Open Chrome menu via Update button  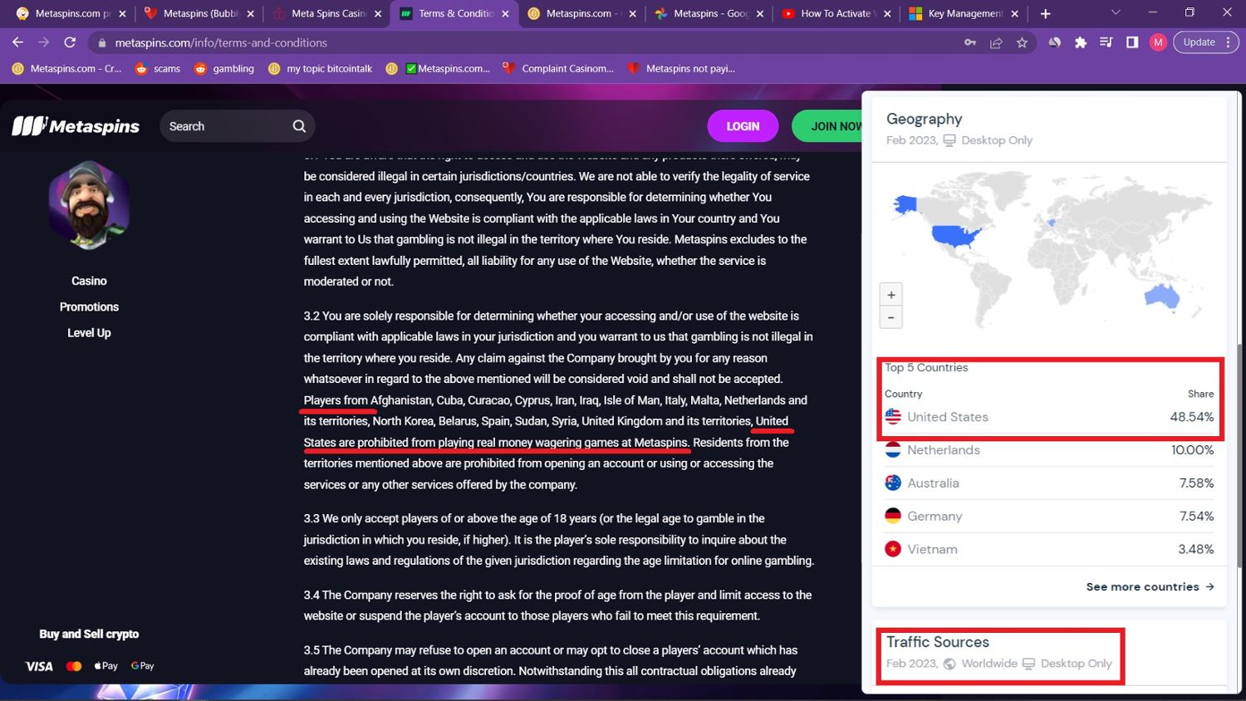pos(1205,42)
